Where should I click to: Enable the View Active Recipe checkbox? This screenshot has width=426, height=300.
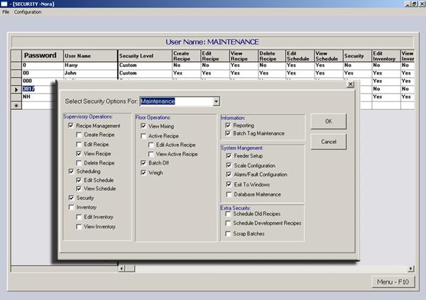(x=151, y=154)
